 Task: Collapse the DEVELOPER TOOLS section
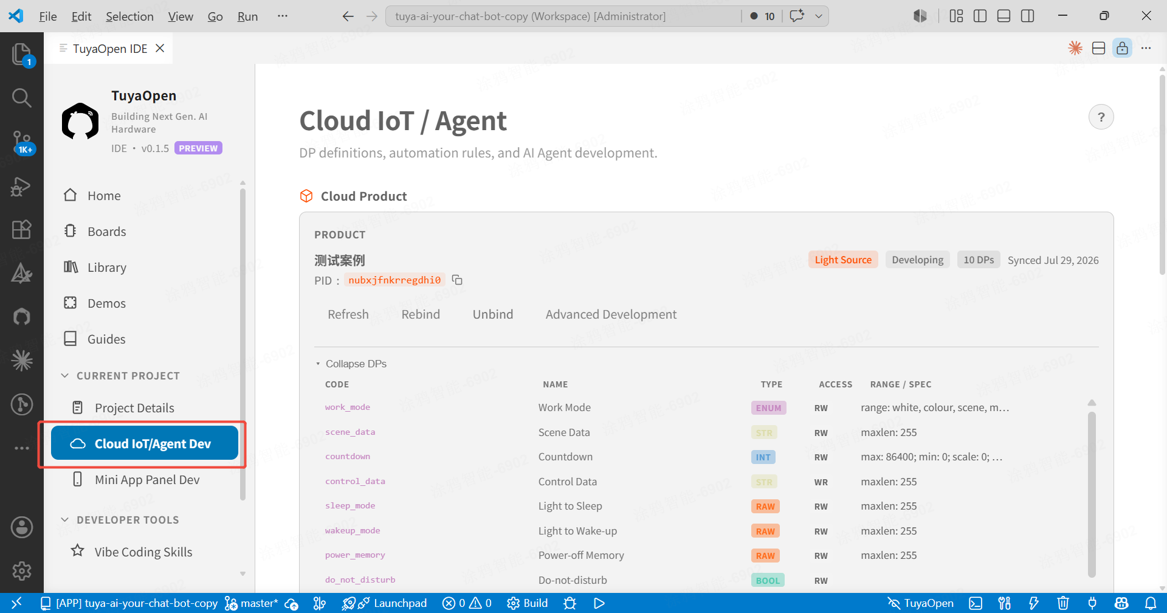(120, 520)
